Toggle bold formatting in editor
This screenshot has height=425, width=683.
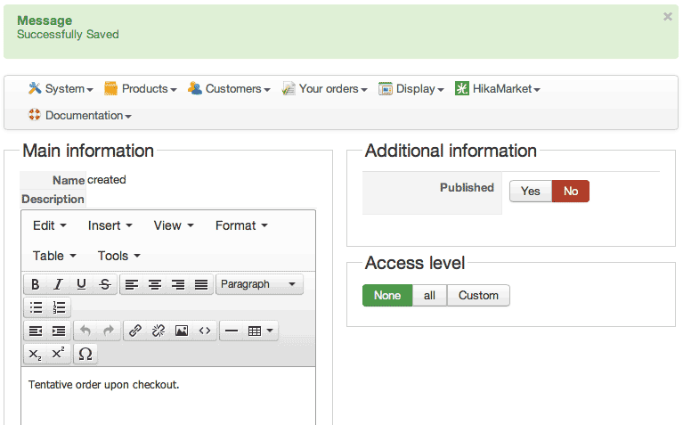coord(35,284)
